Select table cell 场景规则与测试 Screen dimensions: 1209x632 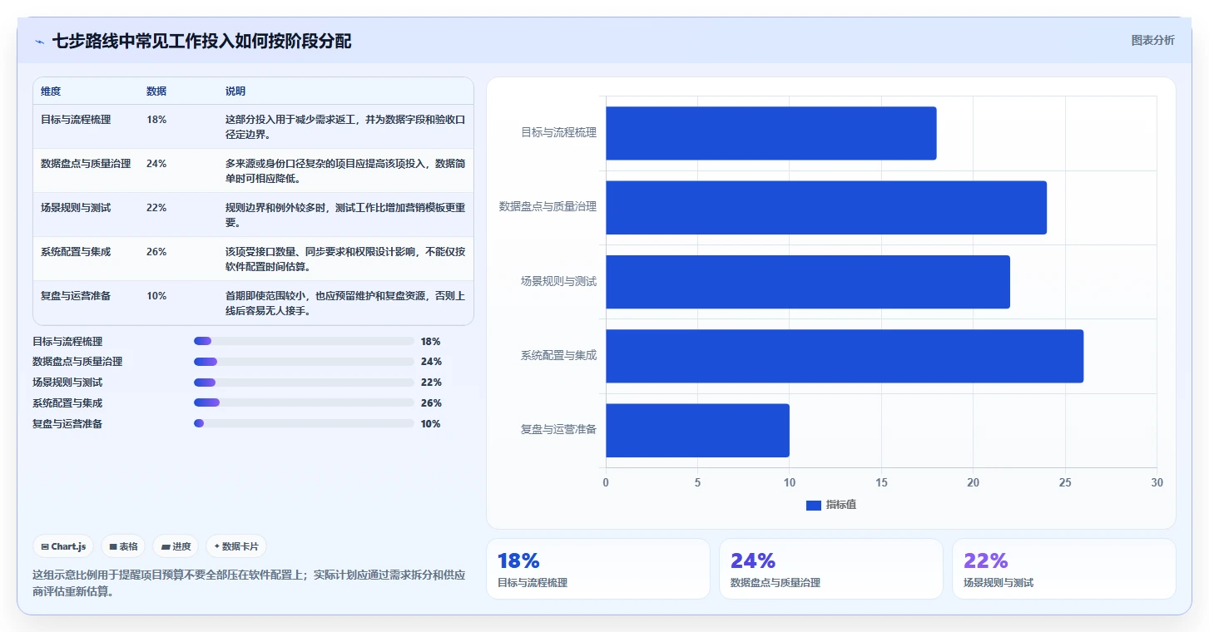[76, 208]
